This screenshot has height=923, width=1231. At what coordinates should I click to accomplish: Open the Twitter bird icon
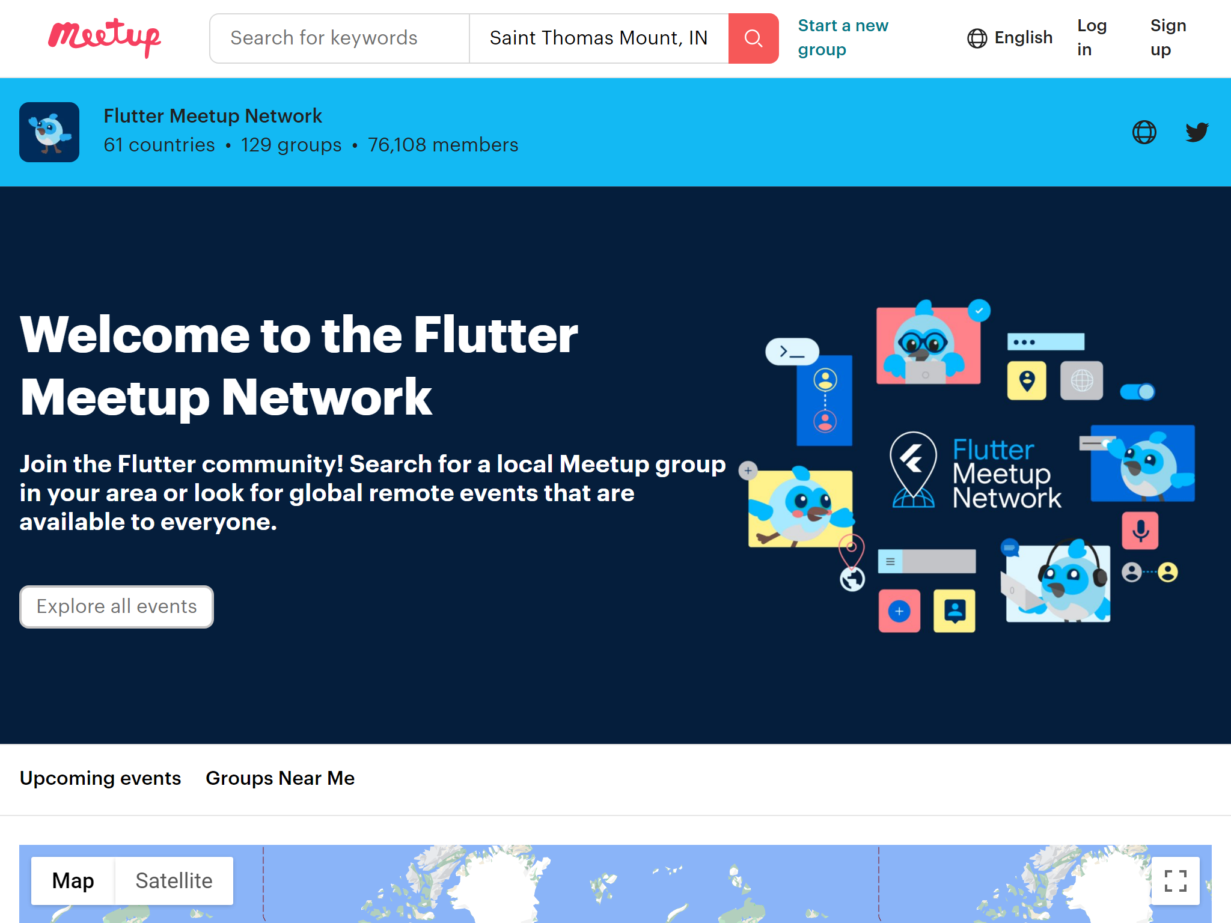tap(1197, 132)
